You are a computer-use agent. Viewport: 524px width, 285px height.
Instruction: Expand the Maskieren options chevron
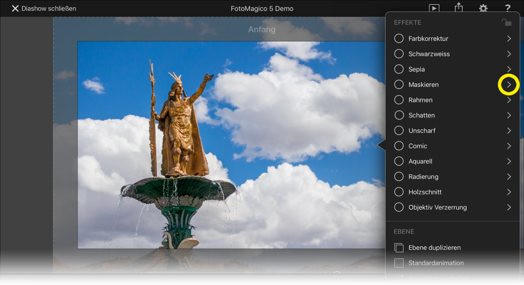(x=509, y=84)
